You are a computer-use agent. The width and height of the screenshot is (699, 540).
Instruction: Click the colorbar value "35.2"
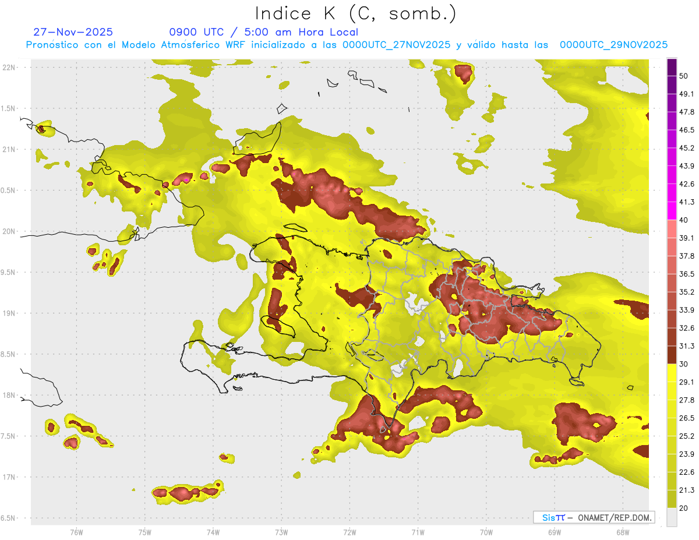(x=687, y=292)
